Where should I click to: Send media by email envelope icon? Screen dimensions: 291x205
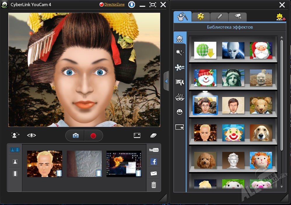tap(154, 173)
